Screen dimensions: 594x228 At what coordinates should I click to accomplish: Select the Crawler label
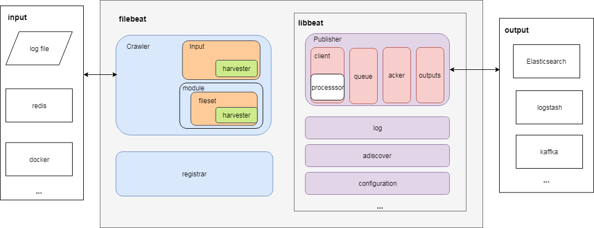[x=138, y=47]
